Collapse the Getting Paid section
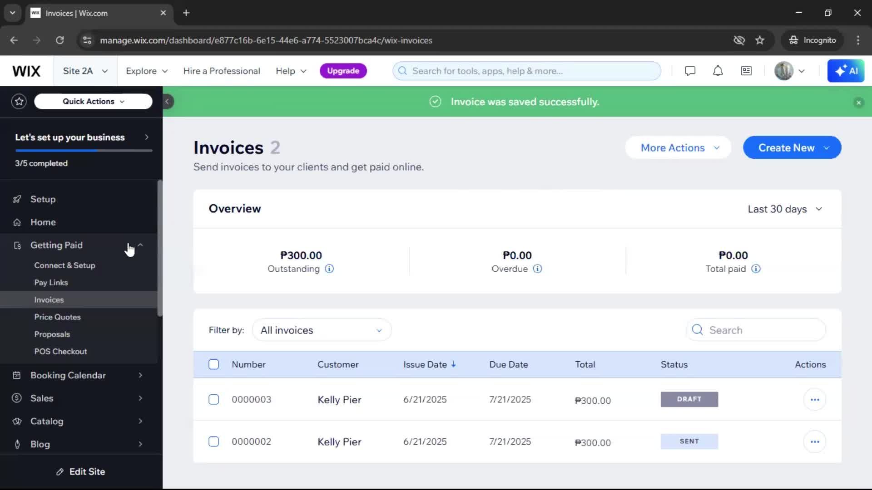Viewport: 872px width, 490px height. click(x=140, y=245)
